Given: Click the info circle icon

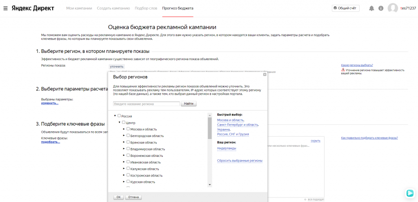Looking at the screenshot, I should point(381,9).
